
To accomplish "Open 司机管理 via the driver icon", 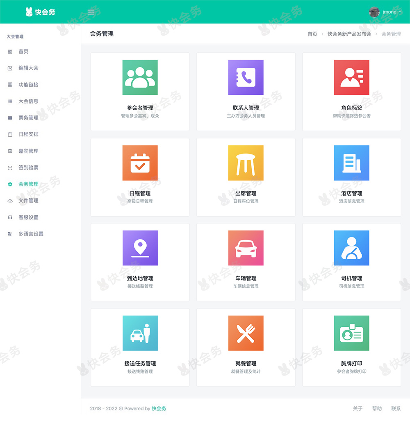I will click(x=351, y=248).
